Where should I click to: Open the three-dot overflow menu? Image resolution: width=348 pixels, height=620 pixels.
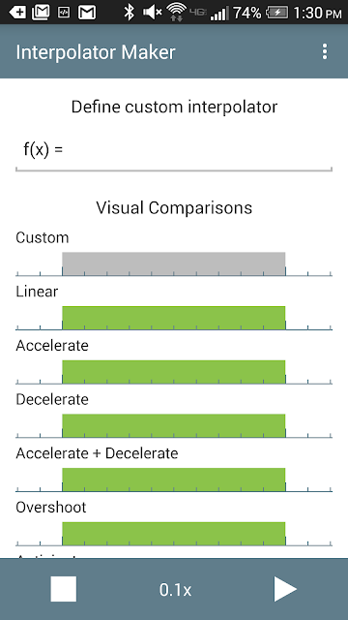pos(325,51)
